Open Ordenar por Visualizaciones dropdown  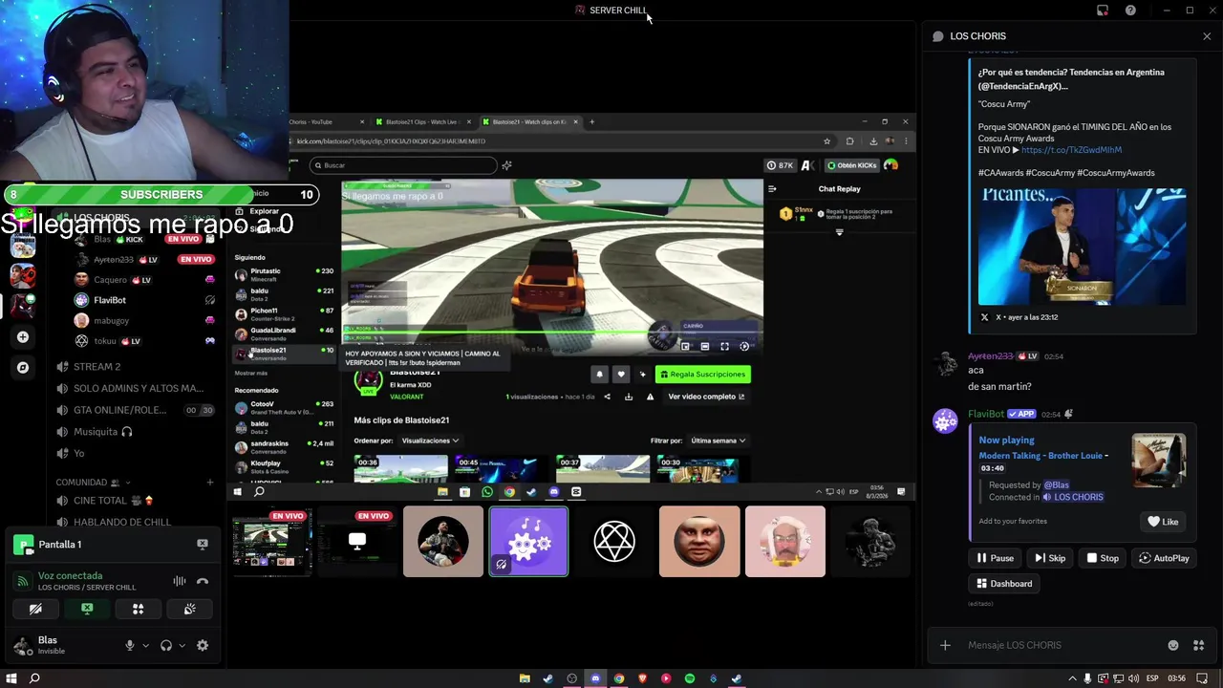[430, 441]
